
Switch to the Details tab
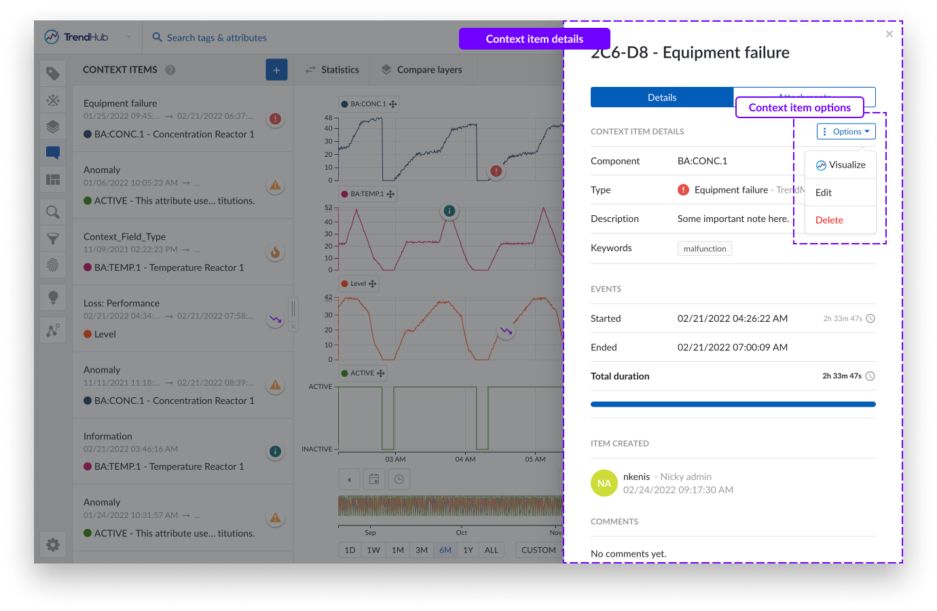tap(662, 97)
